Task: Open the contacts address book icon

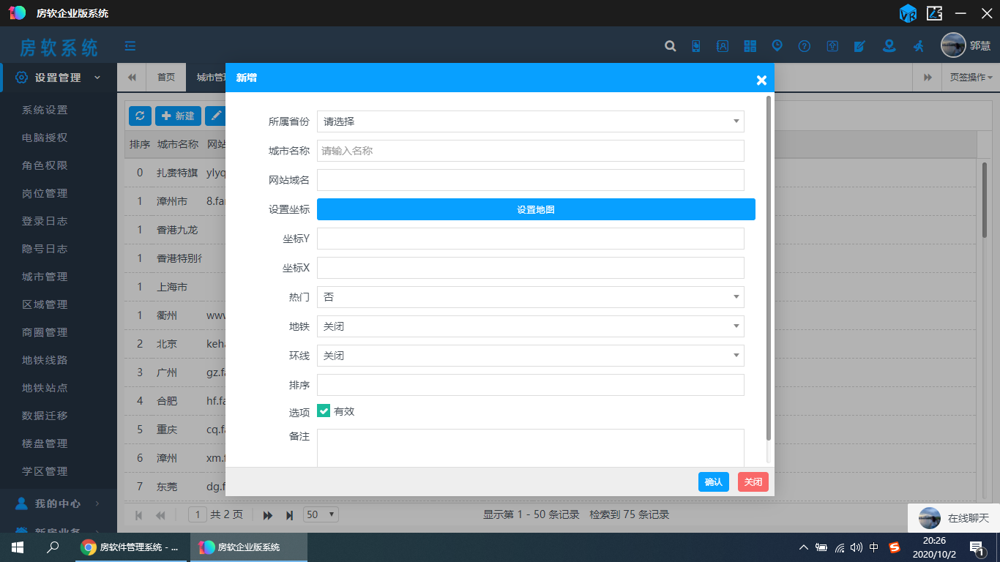Action: 723,46
